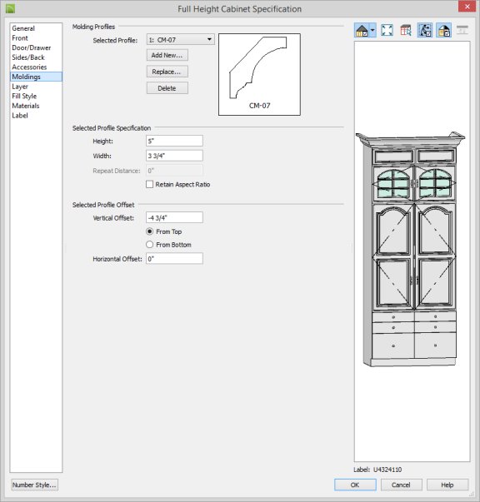This screenshot has height=502, width=480.
Task: Enable the Retain Aspect Ratio checkbox
Action: [150, 184]
